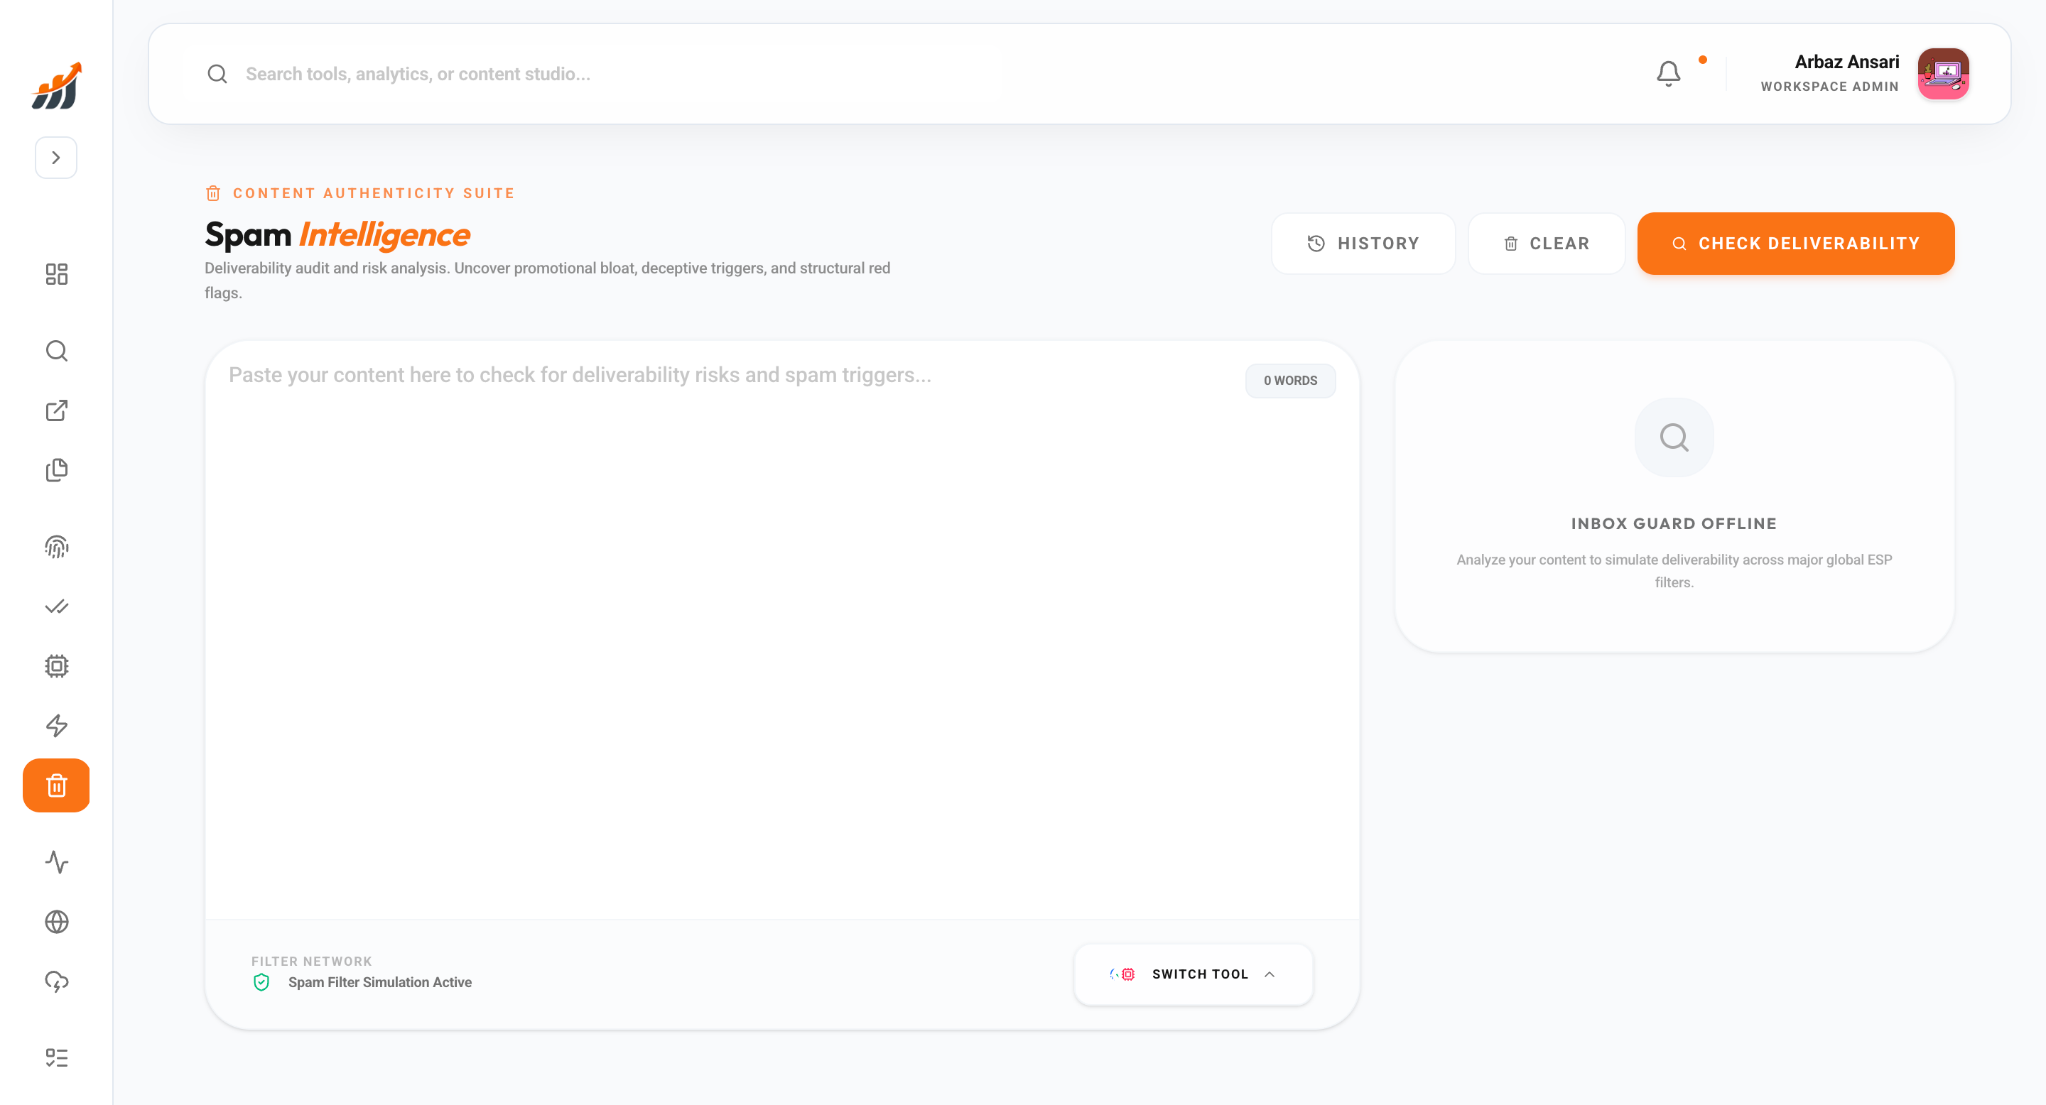Switch to the History view
The height and width of the screenshot is (1105, 2046).
click(x=1364, y=244)
